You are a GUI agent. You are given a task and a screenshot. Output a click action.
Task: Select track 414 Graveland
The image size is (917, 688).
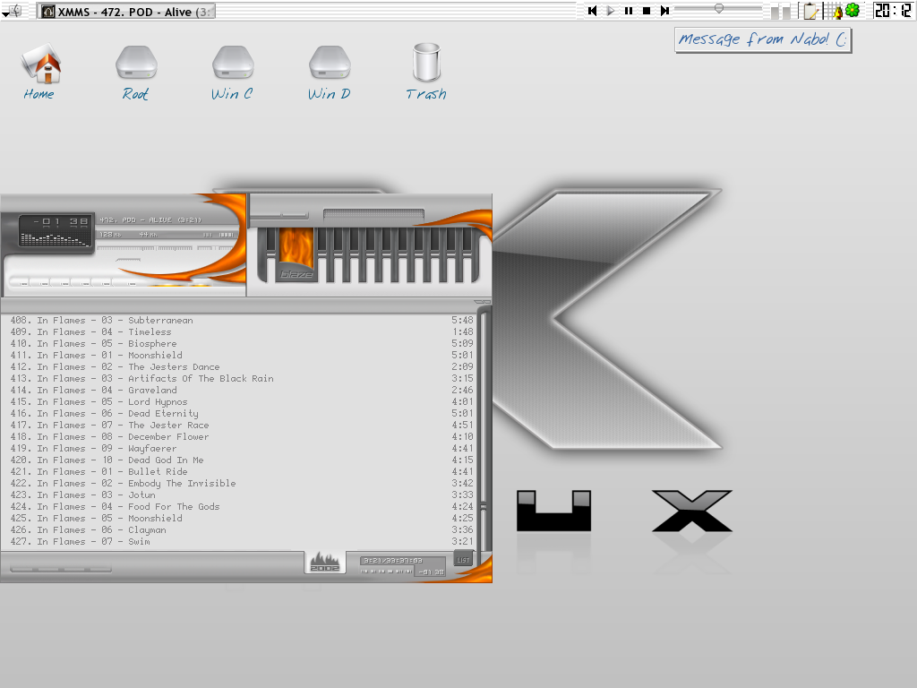(242, 391)
